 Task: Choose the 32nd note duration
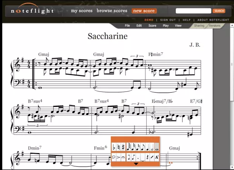[133, 147]
